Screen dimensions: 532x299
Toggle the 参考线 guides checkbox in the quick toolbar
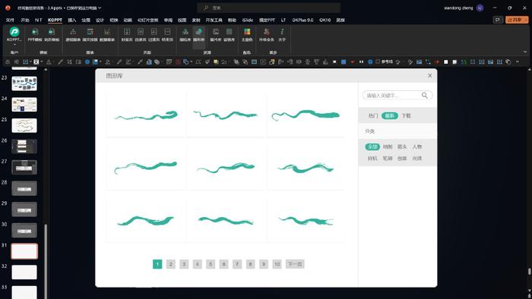(x=378, y=61)
